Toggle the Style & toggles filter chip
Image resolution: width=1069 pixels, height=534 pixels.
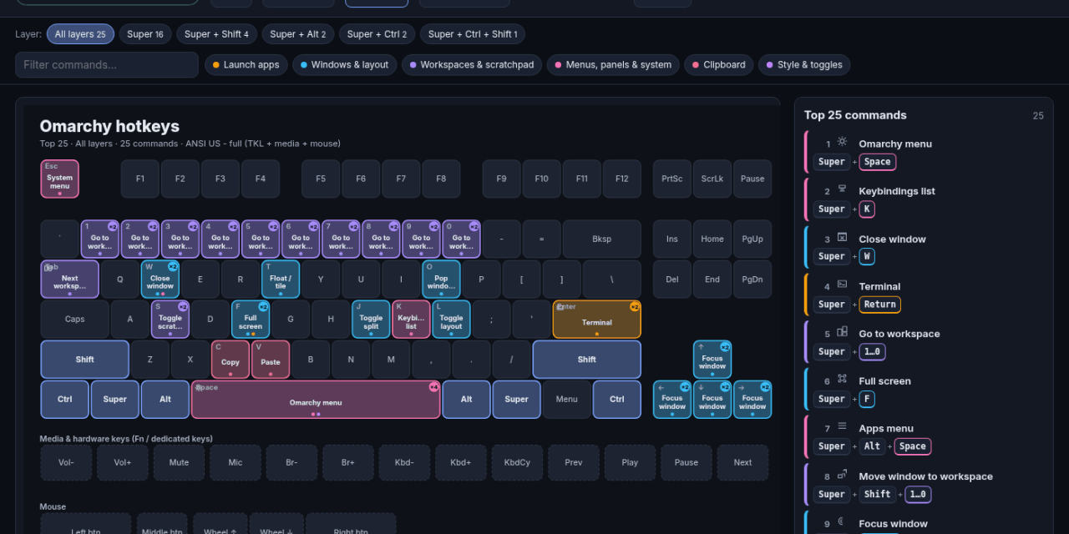coord(804,64)
